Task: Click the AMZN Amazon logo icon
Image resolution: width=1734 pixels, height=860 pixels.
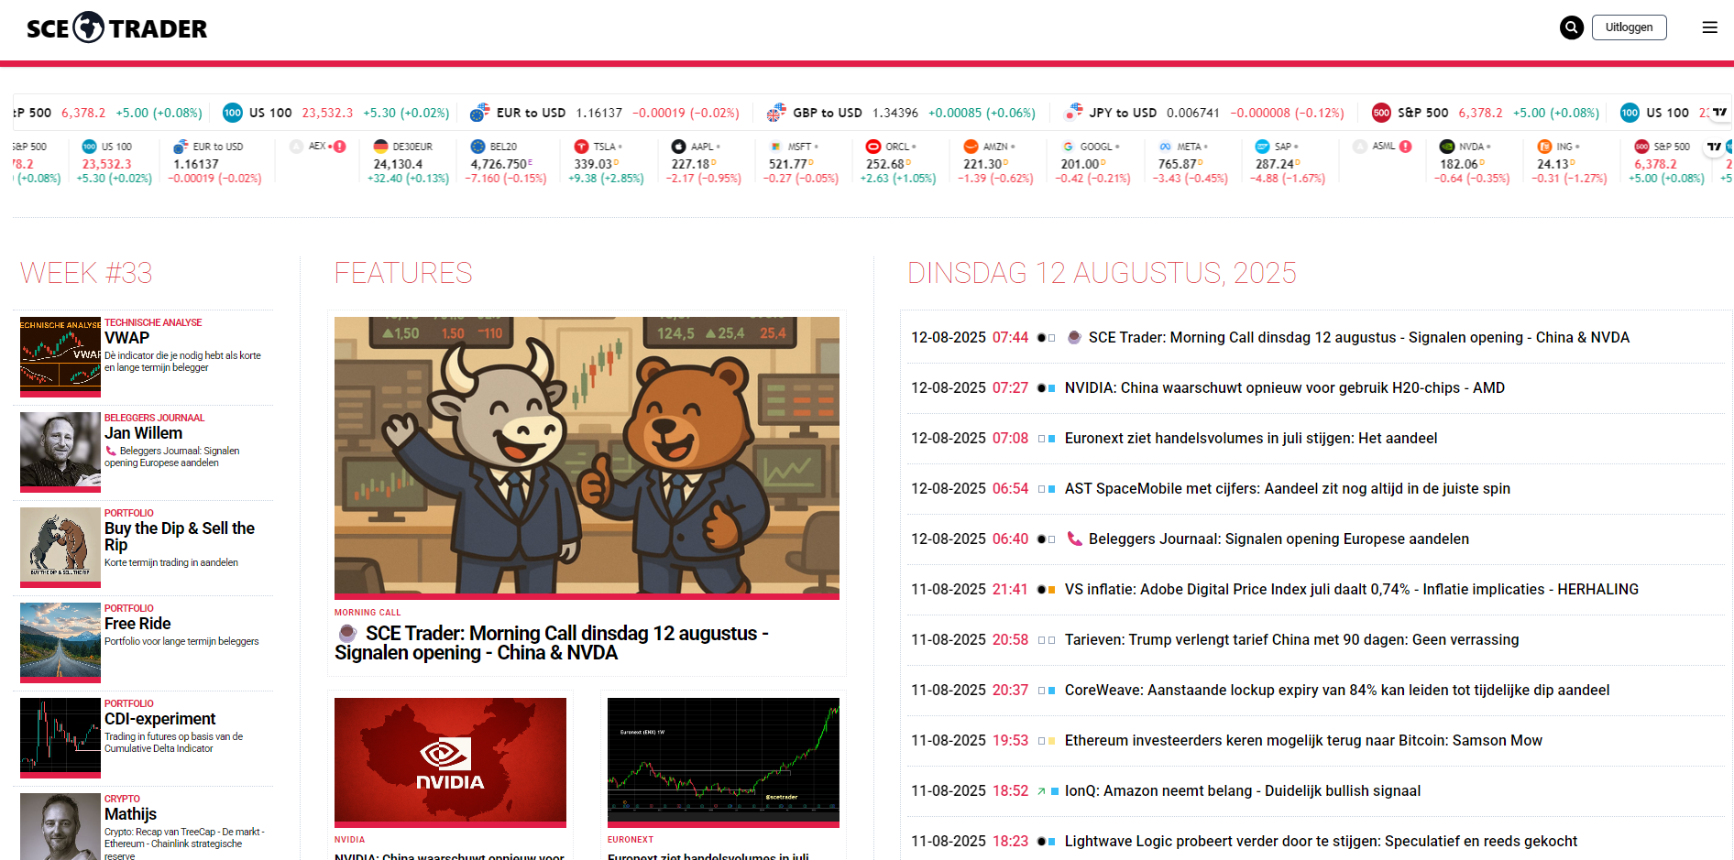Action: pyautogui.click(x=971, y=147)
